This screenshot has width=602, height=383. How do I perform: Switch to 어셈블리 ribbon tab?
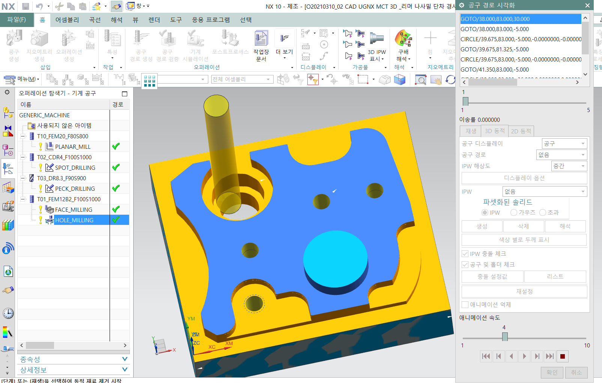[67, 20]
